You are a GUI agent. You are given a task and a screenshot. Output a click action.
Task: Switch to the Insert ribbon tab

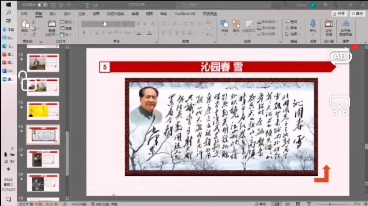[x=53, y=14]
